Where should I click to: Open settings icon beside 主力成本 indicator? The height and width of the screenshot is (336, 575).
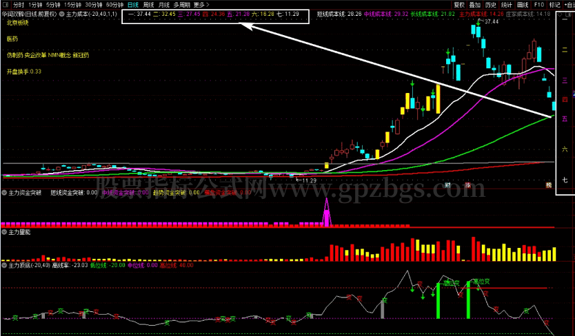pyautogui.click(x=63, y=14)
